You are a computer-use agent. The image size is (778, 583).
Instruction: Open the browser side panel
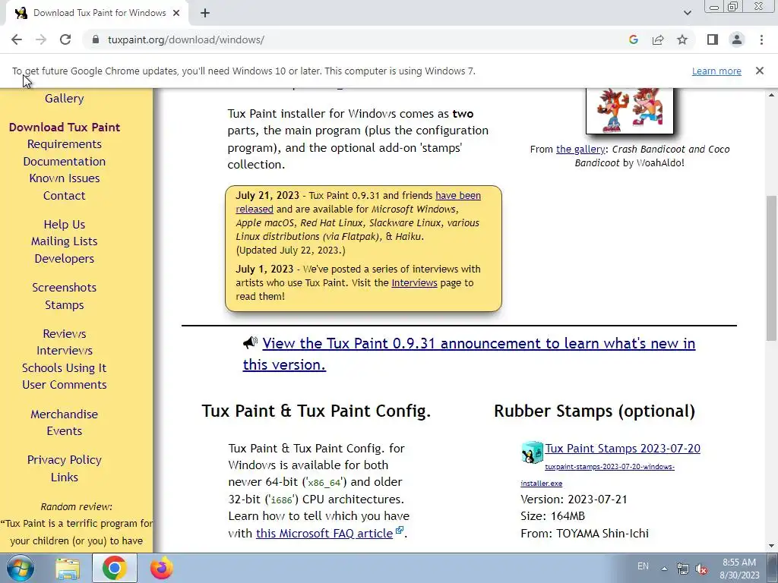(713, 39)
